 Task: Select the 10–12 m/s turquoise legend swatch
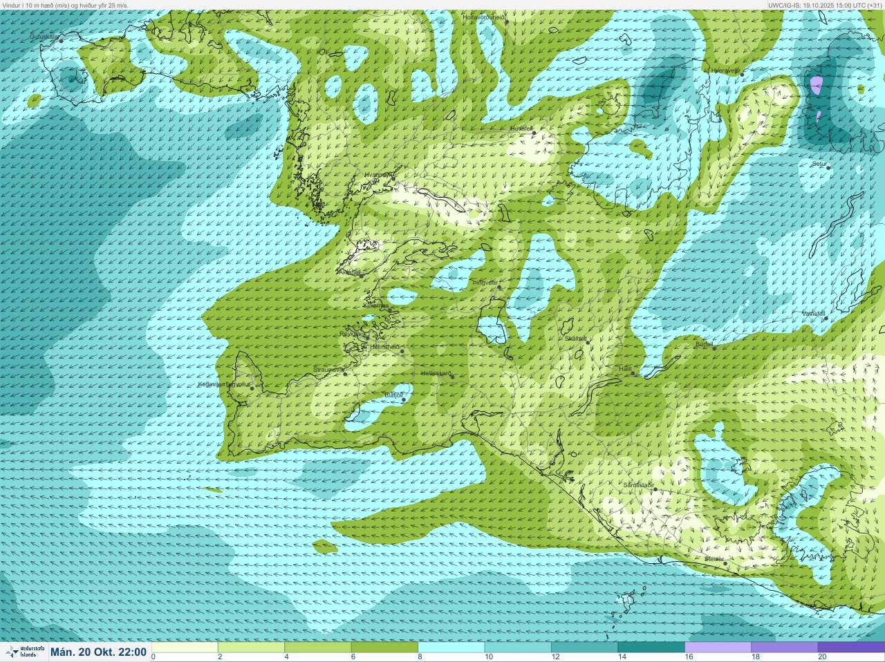point(518,647)
